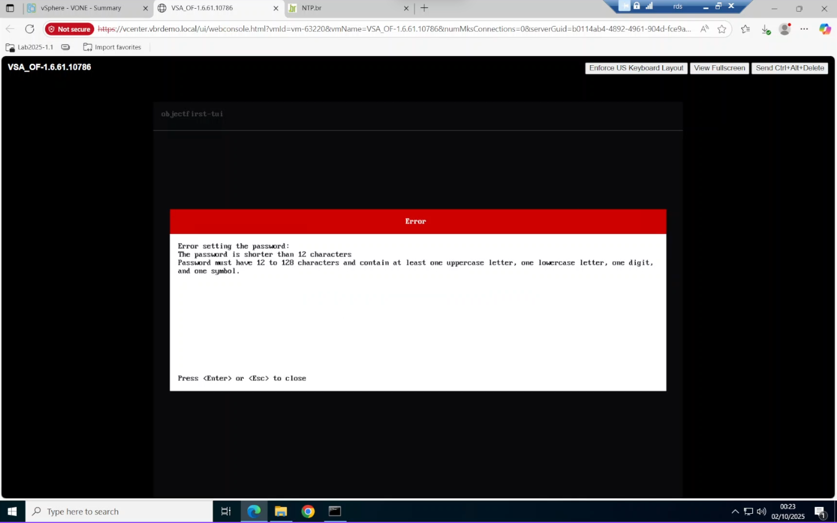Click Import favorites in the bookmarks bar

click(x=112, y=47)
